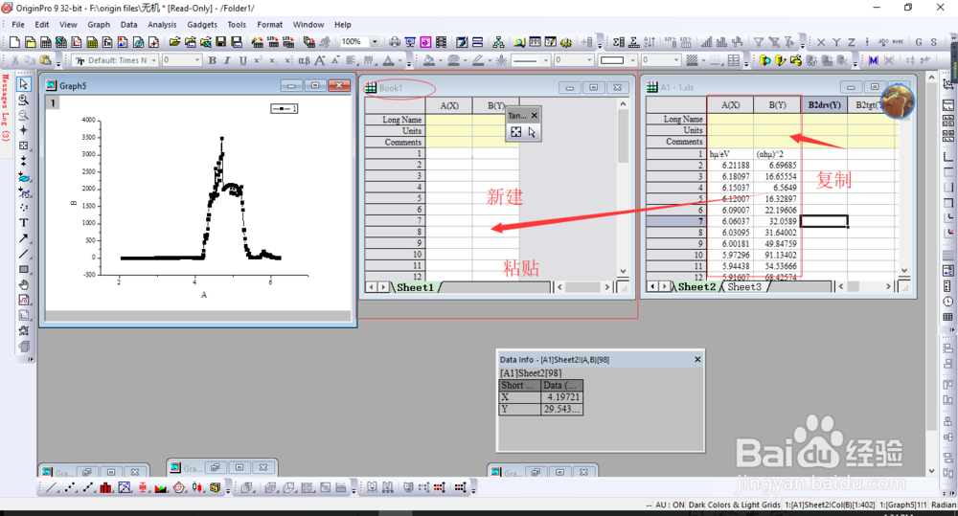Click the graph legend in Graph5

click(285, 109)
